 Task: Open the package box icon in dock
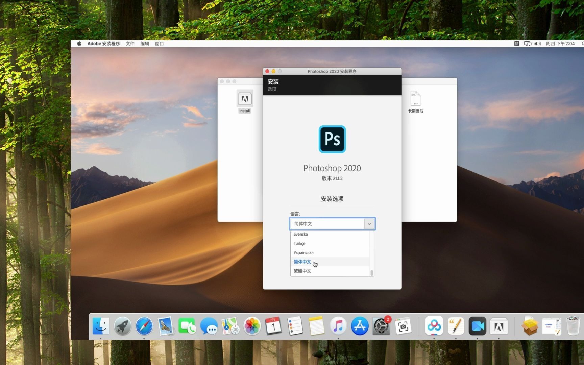[530, 326]
